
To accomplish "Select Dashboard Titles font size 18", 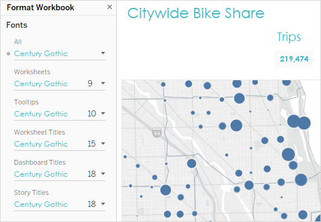I will [92, 174].
